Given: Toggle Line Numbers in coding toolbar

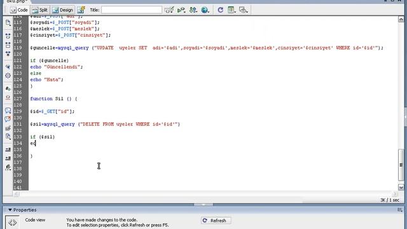Looking at the screenshot, I should click(8, 89).
